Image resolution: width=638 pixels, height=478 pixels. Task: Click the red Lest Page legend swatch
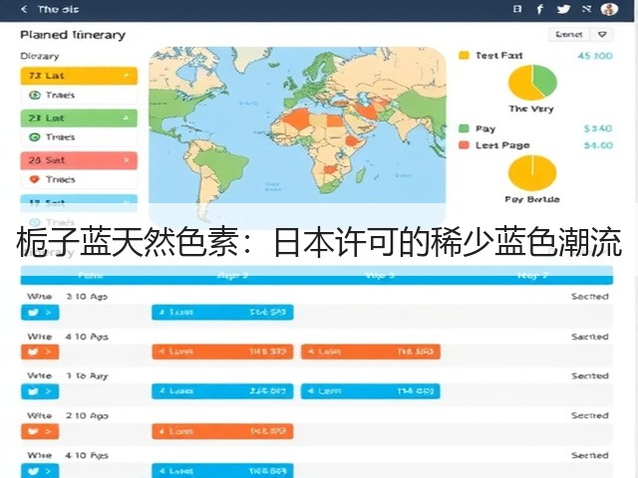464,145
